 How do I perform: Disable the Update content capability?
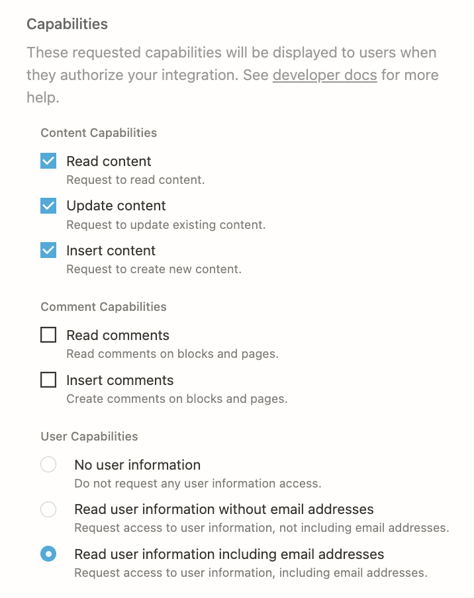tap(48, 206)
